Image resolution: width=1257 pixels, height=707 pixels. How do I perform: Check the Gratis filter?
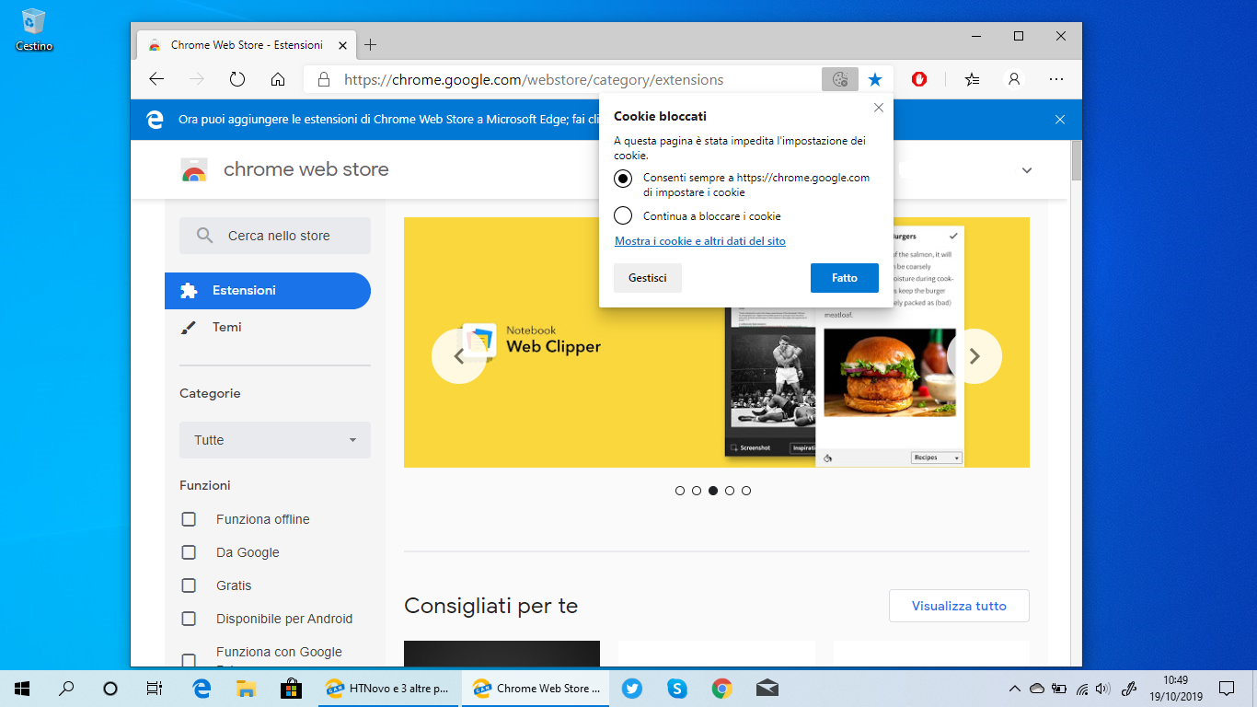189,585
